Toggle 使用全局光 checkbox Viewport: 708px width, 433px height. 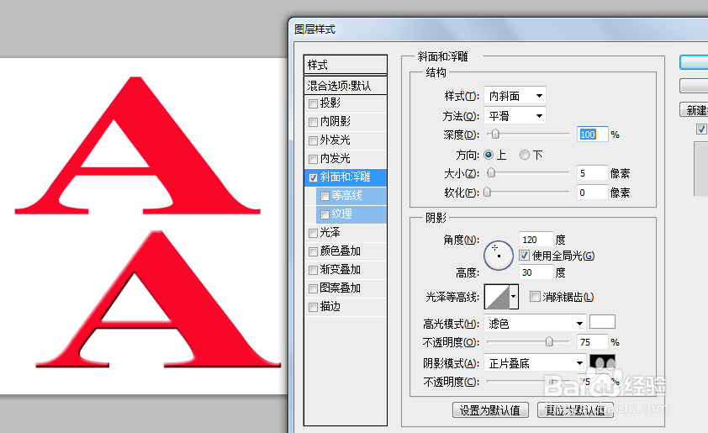(524, 256)
